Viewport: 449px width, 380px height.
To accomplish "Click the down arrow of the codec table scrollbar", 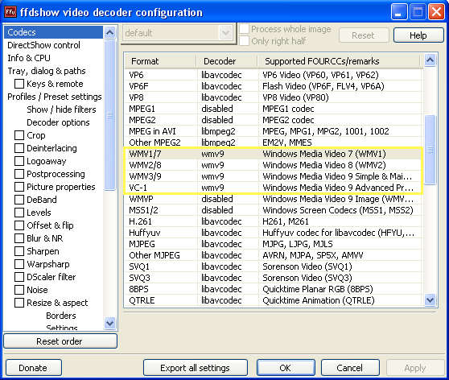I will 430,300.
